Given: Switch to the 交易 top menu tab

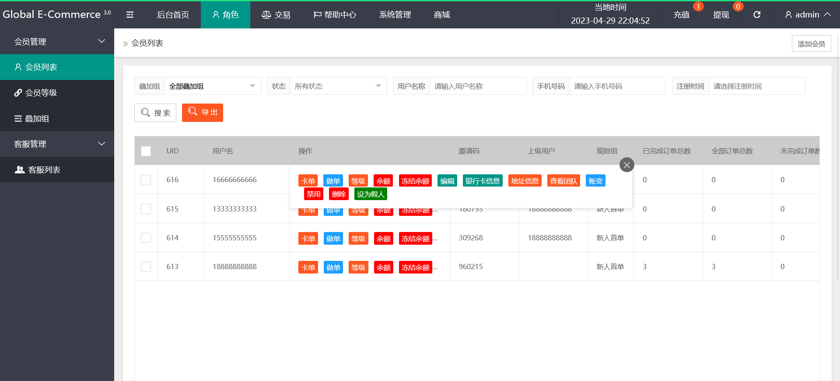Looking at the screenshot, I should (x=276, y=15).
